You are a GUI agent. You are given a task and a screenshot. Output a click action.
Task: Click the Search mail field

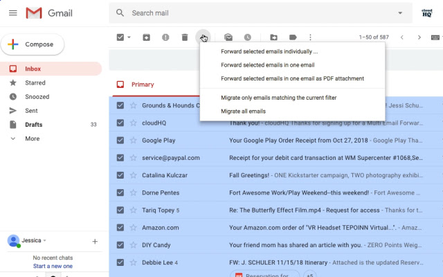coord(256,13)
